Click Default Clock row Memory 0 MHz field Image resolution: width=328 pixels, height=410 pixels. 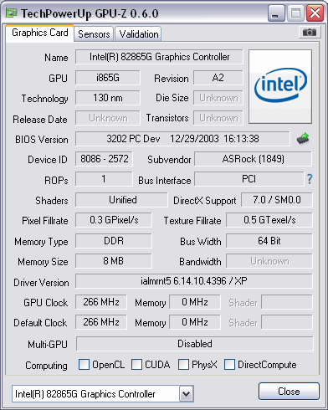(x=195, y=322)
